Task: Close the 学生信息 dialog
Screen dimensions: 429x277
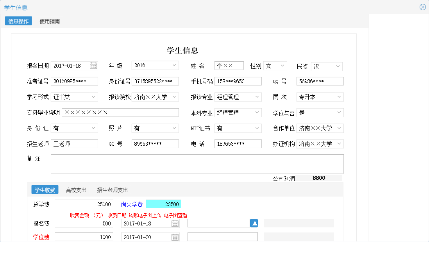Action: (422, 7)
